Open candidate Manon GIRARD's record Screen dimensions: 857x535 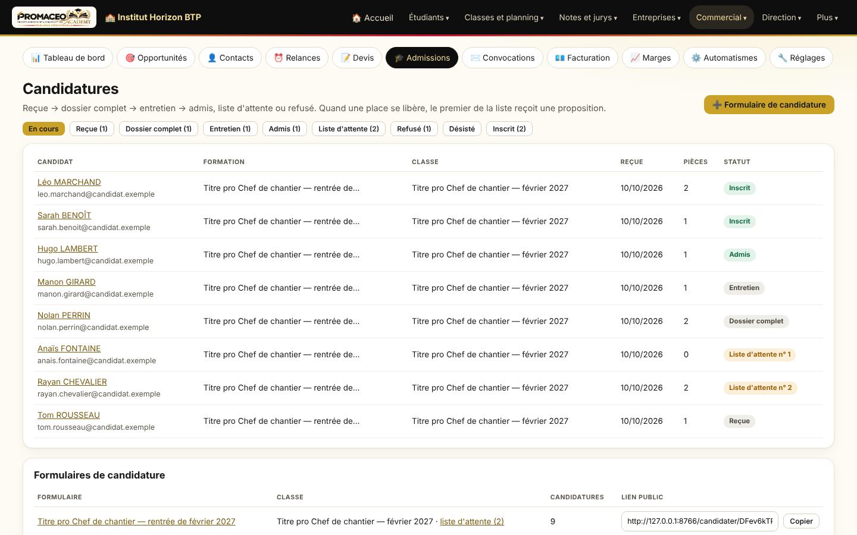pos(67,282)
